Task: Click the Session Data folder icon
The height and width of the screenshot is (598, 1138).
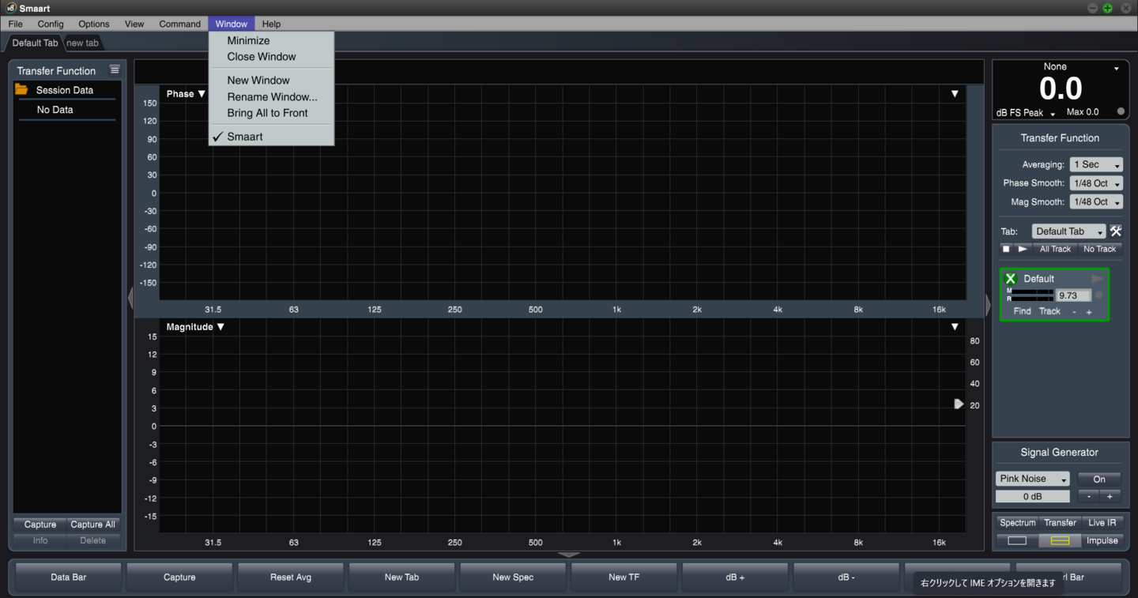Action: (x=21, y=89)
